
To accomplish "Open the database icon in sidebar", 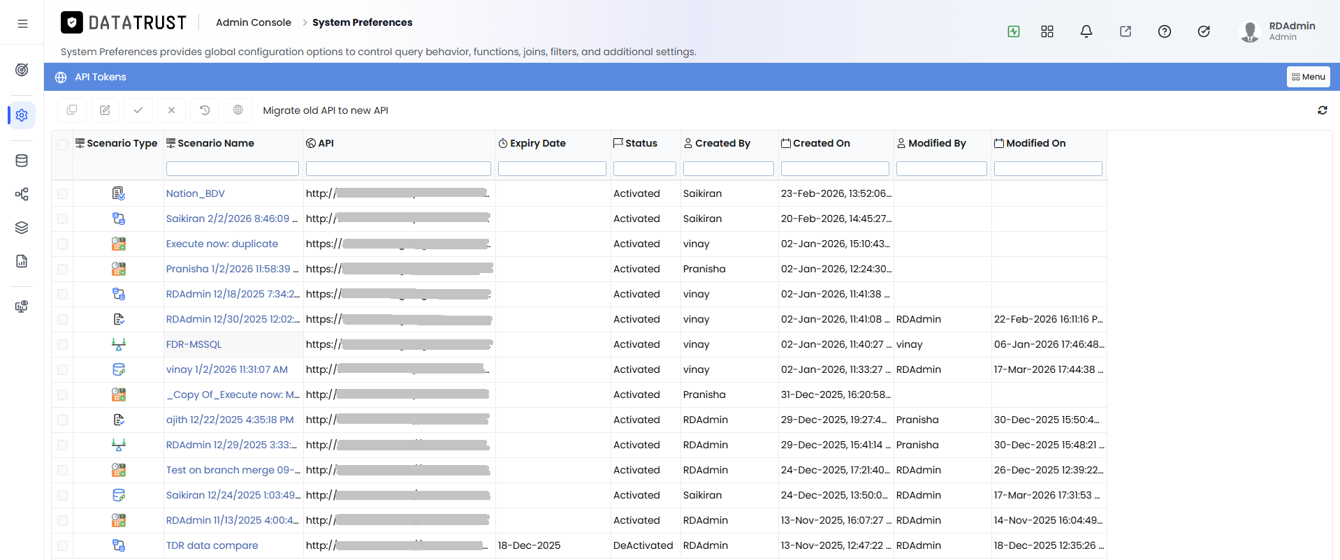I will coord(22,161).
